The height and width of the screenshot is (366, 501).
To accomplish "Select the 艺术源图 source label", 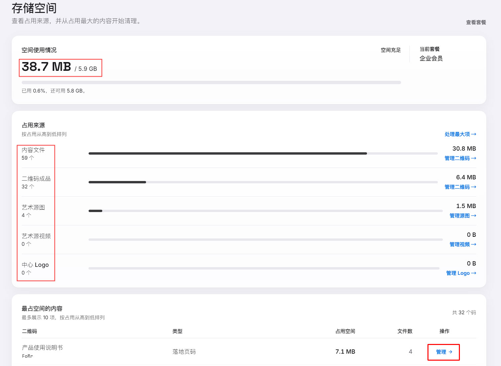I will [33, 207].
